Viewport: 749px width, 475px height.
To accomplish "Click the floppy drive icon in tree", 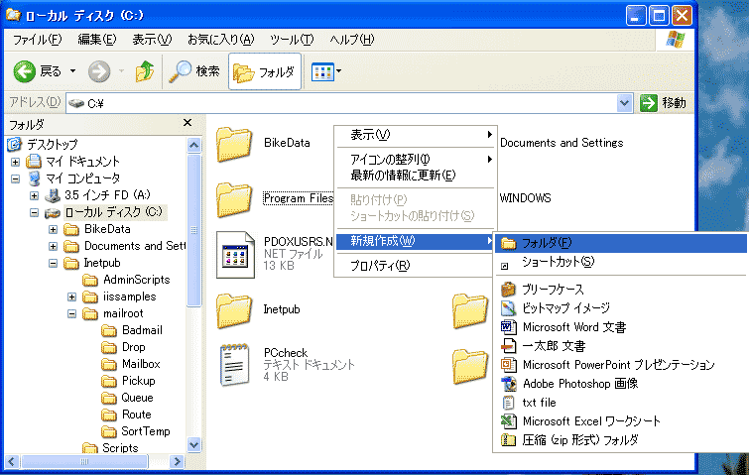I will coord(52,195).
